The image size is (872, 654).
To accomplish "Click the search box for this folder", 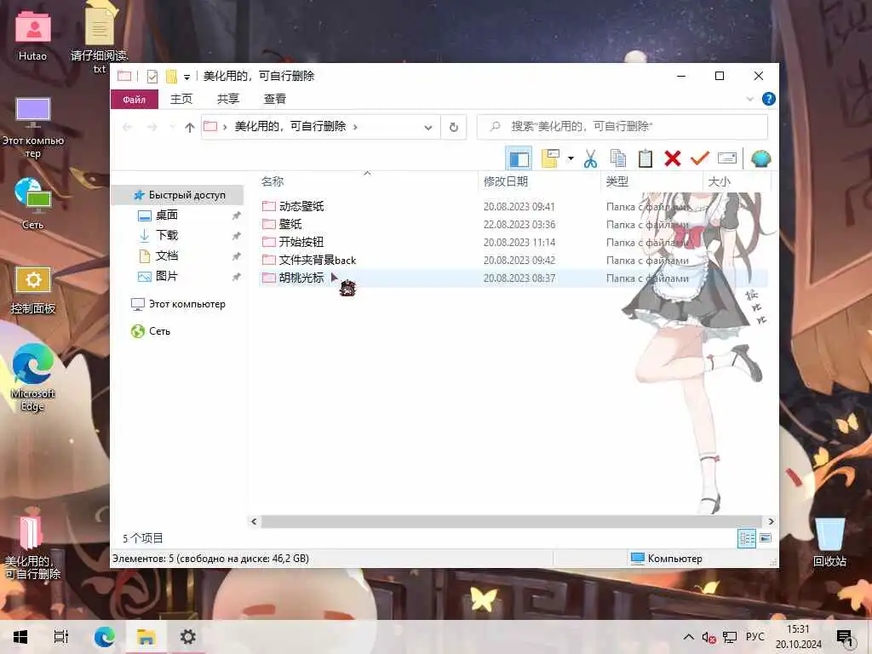I will pyautogui.click(x=622, y=128).
